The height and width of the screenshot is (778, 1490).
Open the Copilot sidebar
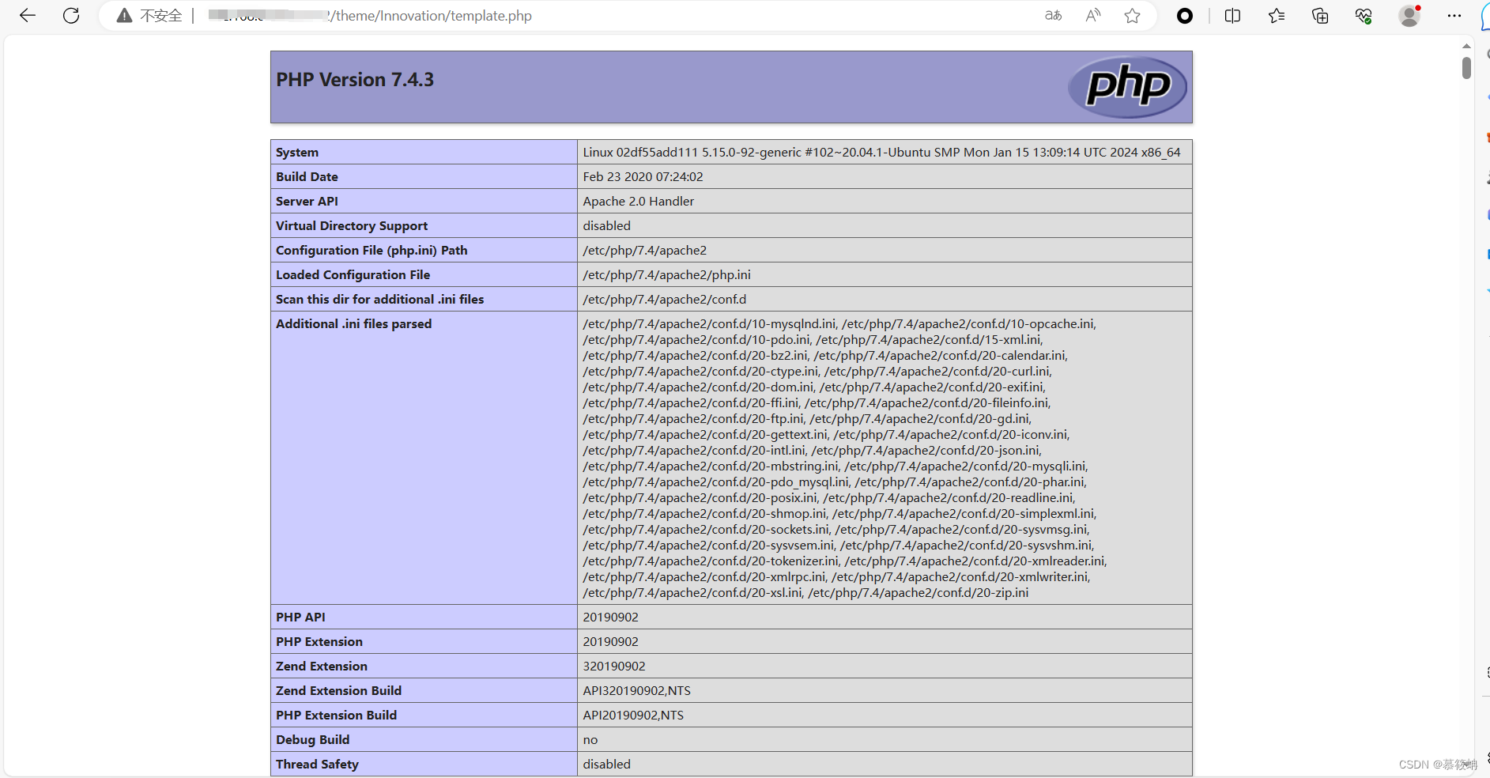1184,16
